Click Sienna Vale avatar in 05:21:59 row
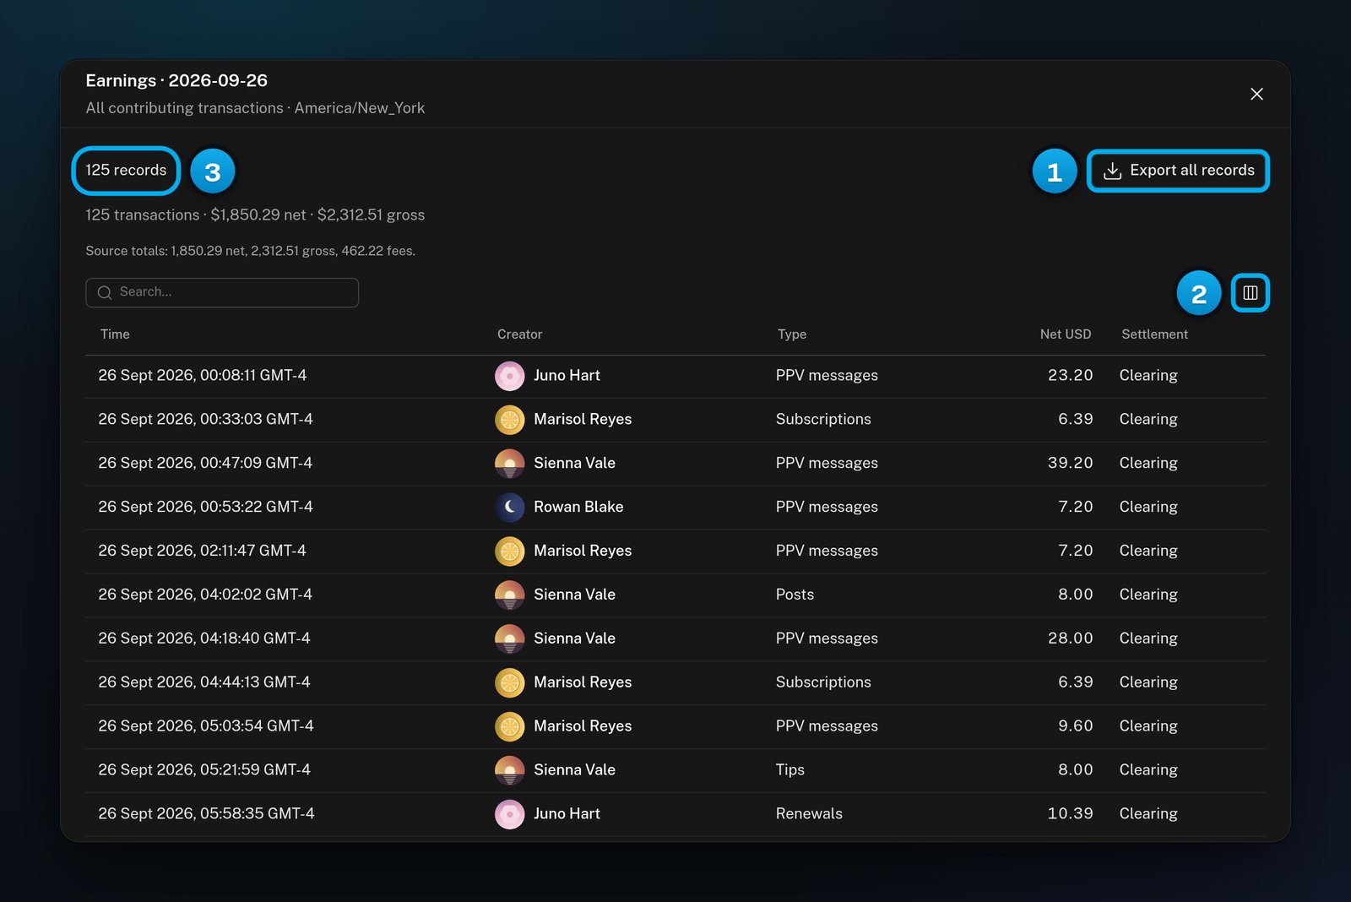The image size is (1351, 902). [x=509, y=770]
